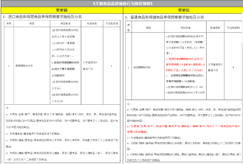The height and width of the screenshot is (164, 243).
Task: Click the right heading starting with 普通食品和保健食品
Action: (164, 17)
